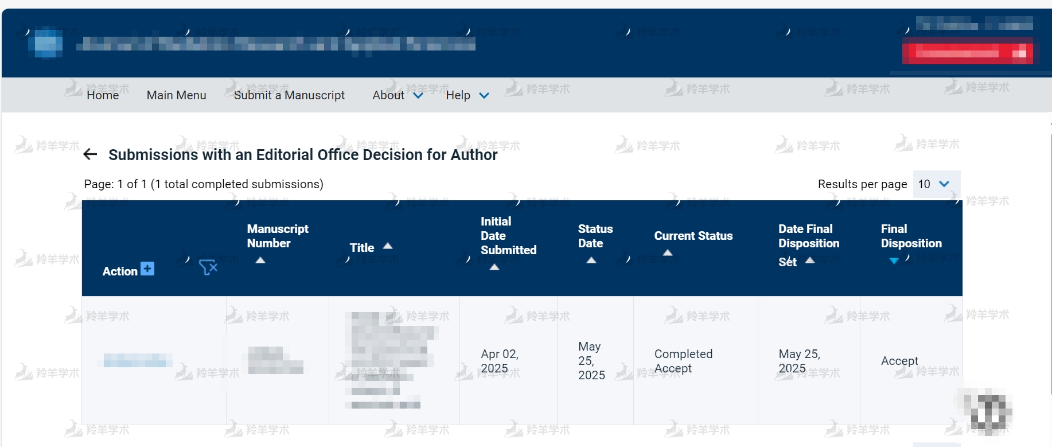The height and width of the screenshot is (447, 1052).
Task: Click the blurred logo in header
Action: coord(48,43)
